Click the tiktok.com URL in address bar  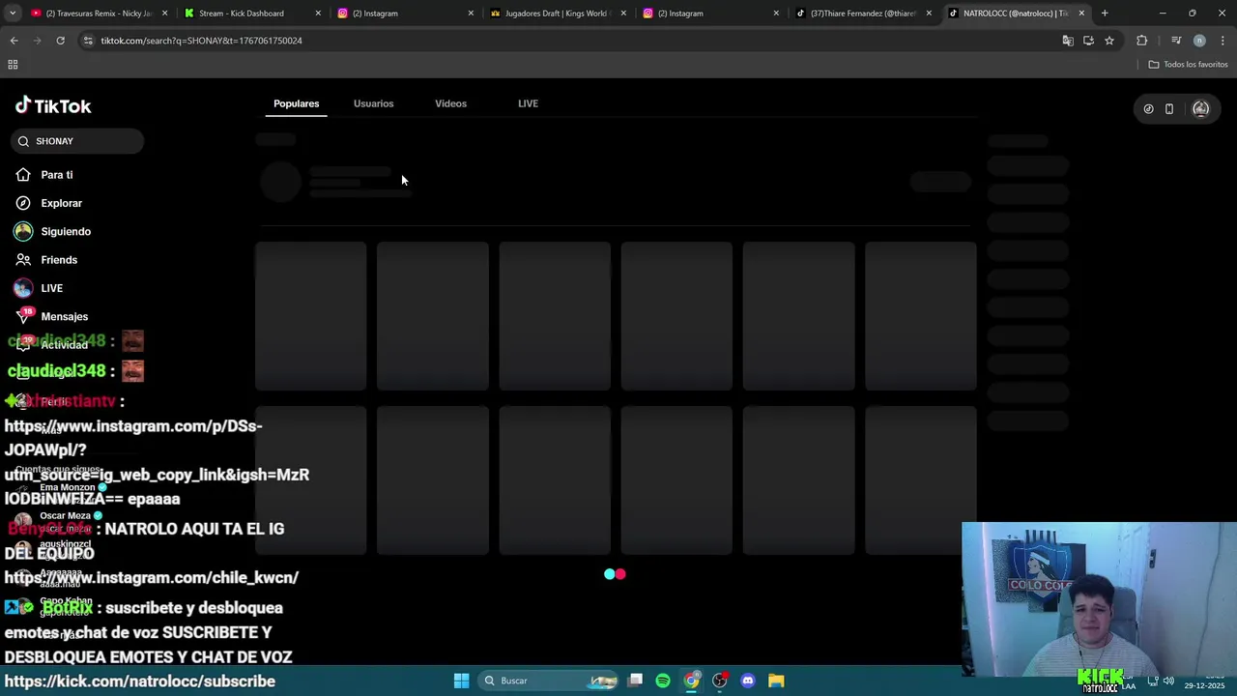click(201, 41)
